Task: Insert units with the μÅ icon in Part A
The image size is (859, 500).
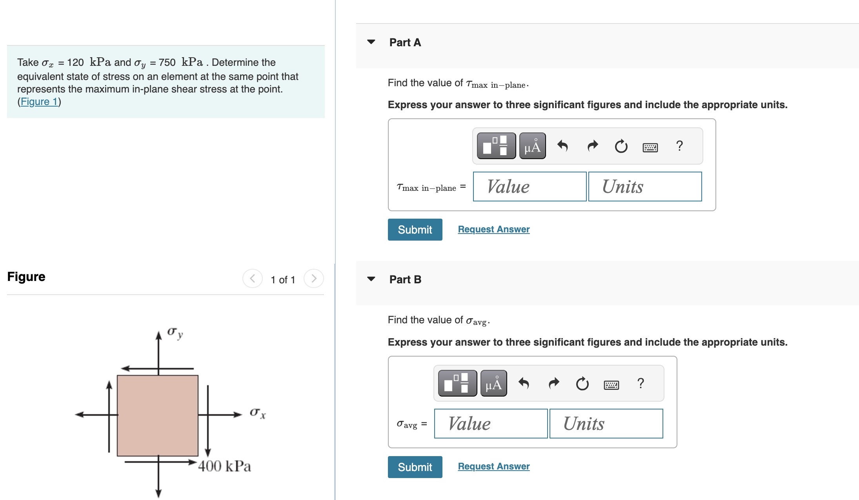Action: [532, 145]
